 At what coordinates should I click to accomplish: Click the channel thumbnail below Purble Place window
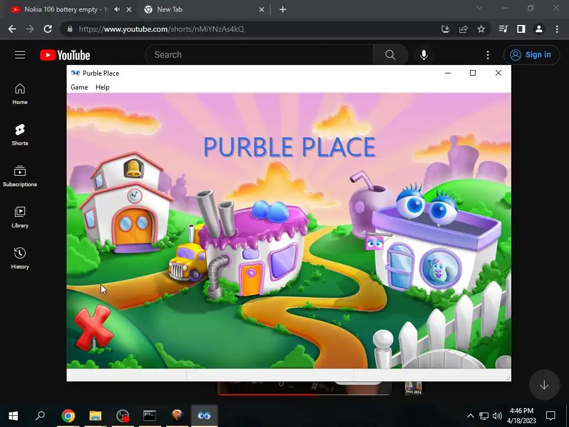coord(413,388)
